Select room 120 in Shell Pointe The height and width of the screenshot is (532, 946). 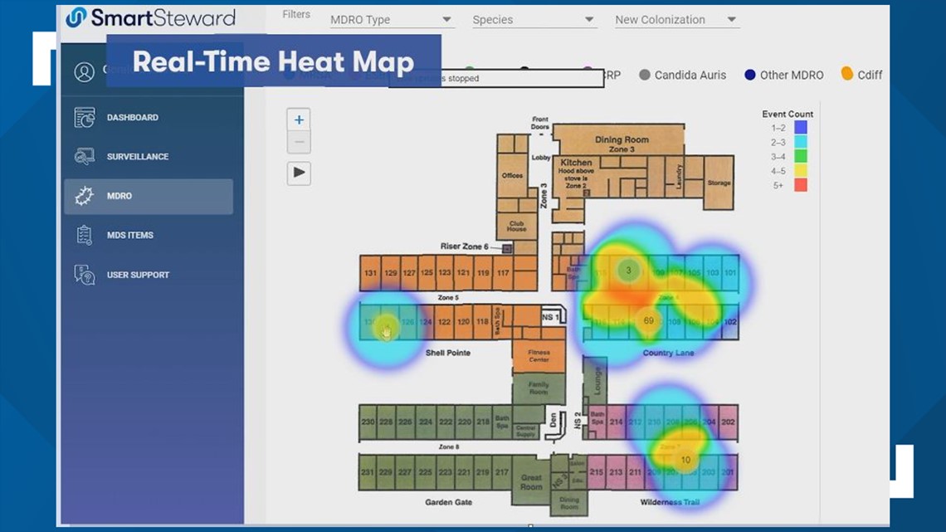[463, 322]
